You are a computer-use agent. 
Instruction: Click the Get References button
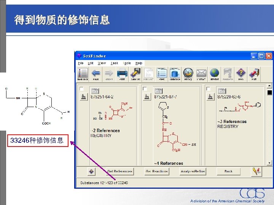(x=120, y=171)
